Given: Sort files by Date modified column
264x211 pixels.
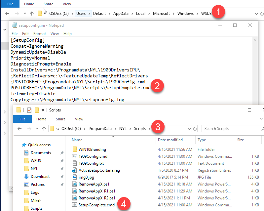Looking at the screenshot, I should pos(170,140).
